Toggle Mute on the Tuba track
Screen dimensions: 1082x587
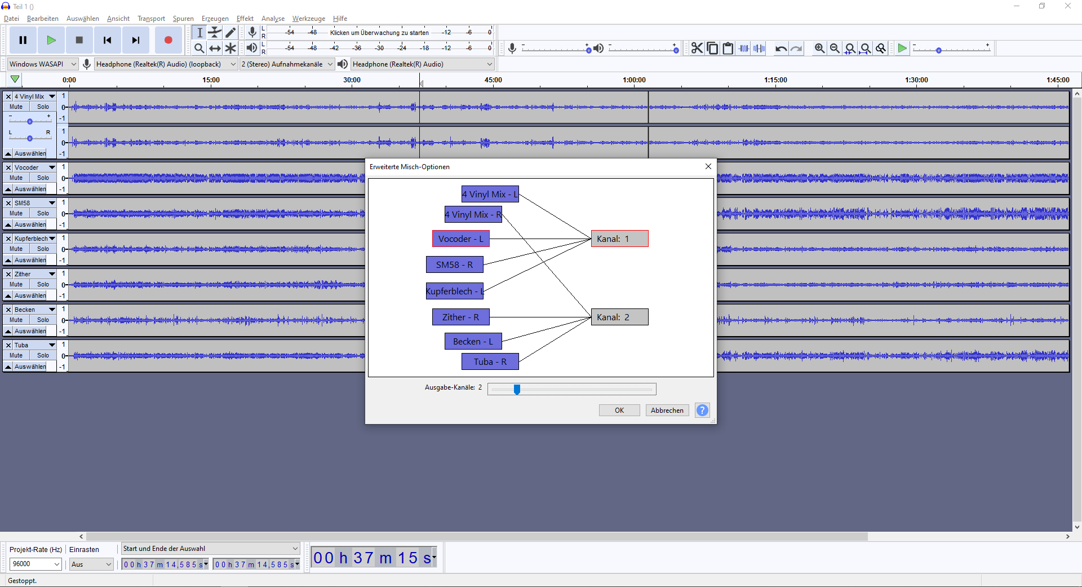[x=16, y=355]
